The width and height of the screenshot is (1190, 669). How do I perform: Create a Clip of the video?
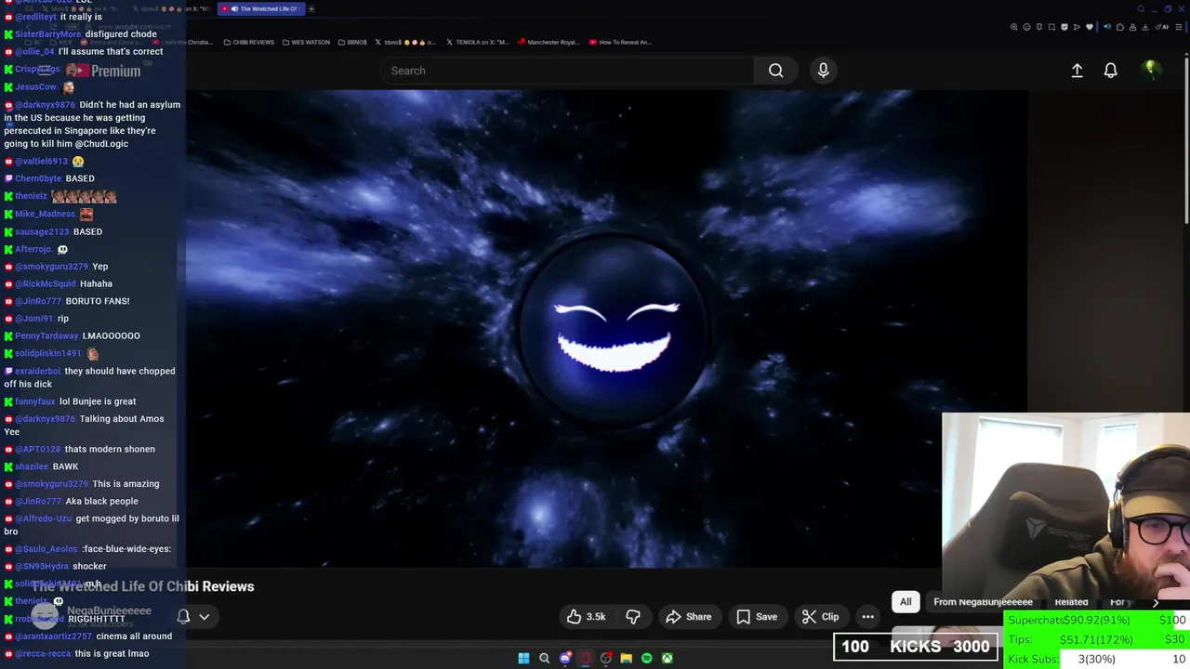click(820, 617)
